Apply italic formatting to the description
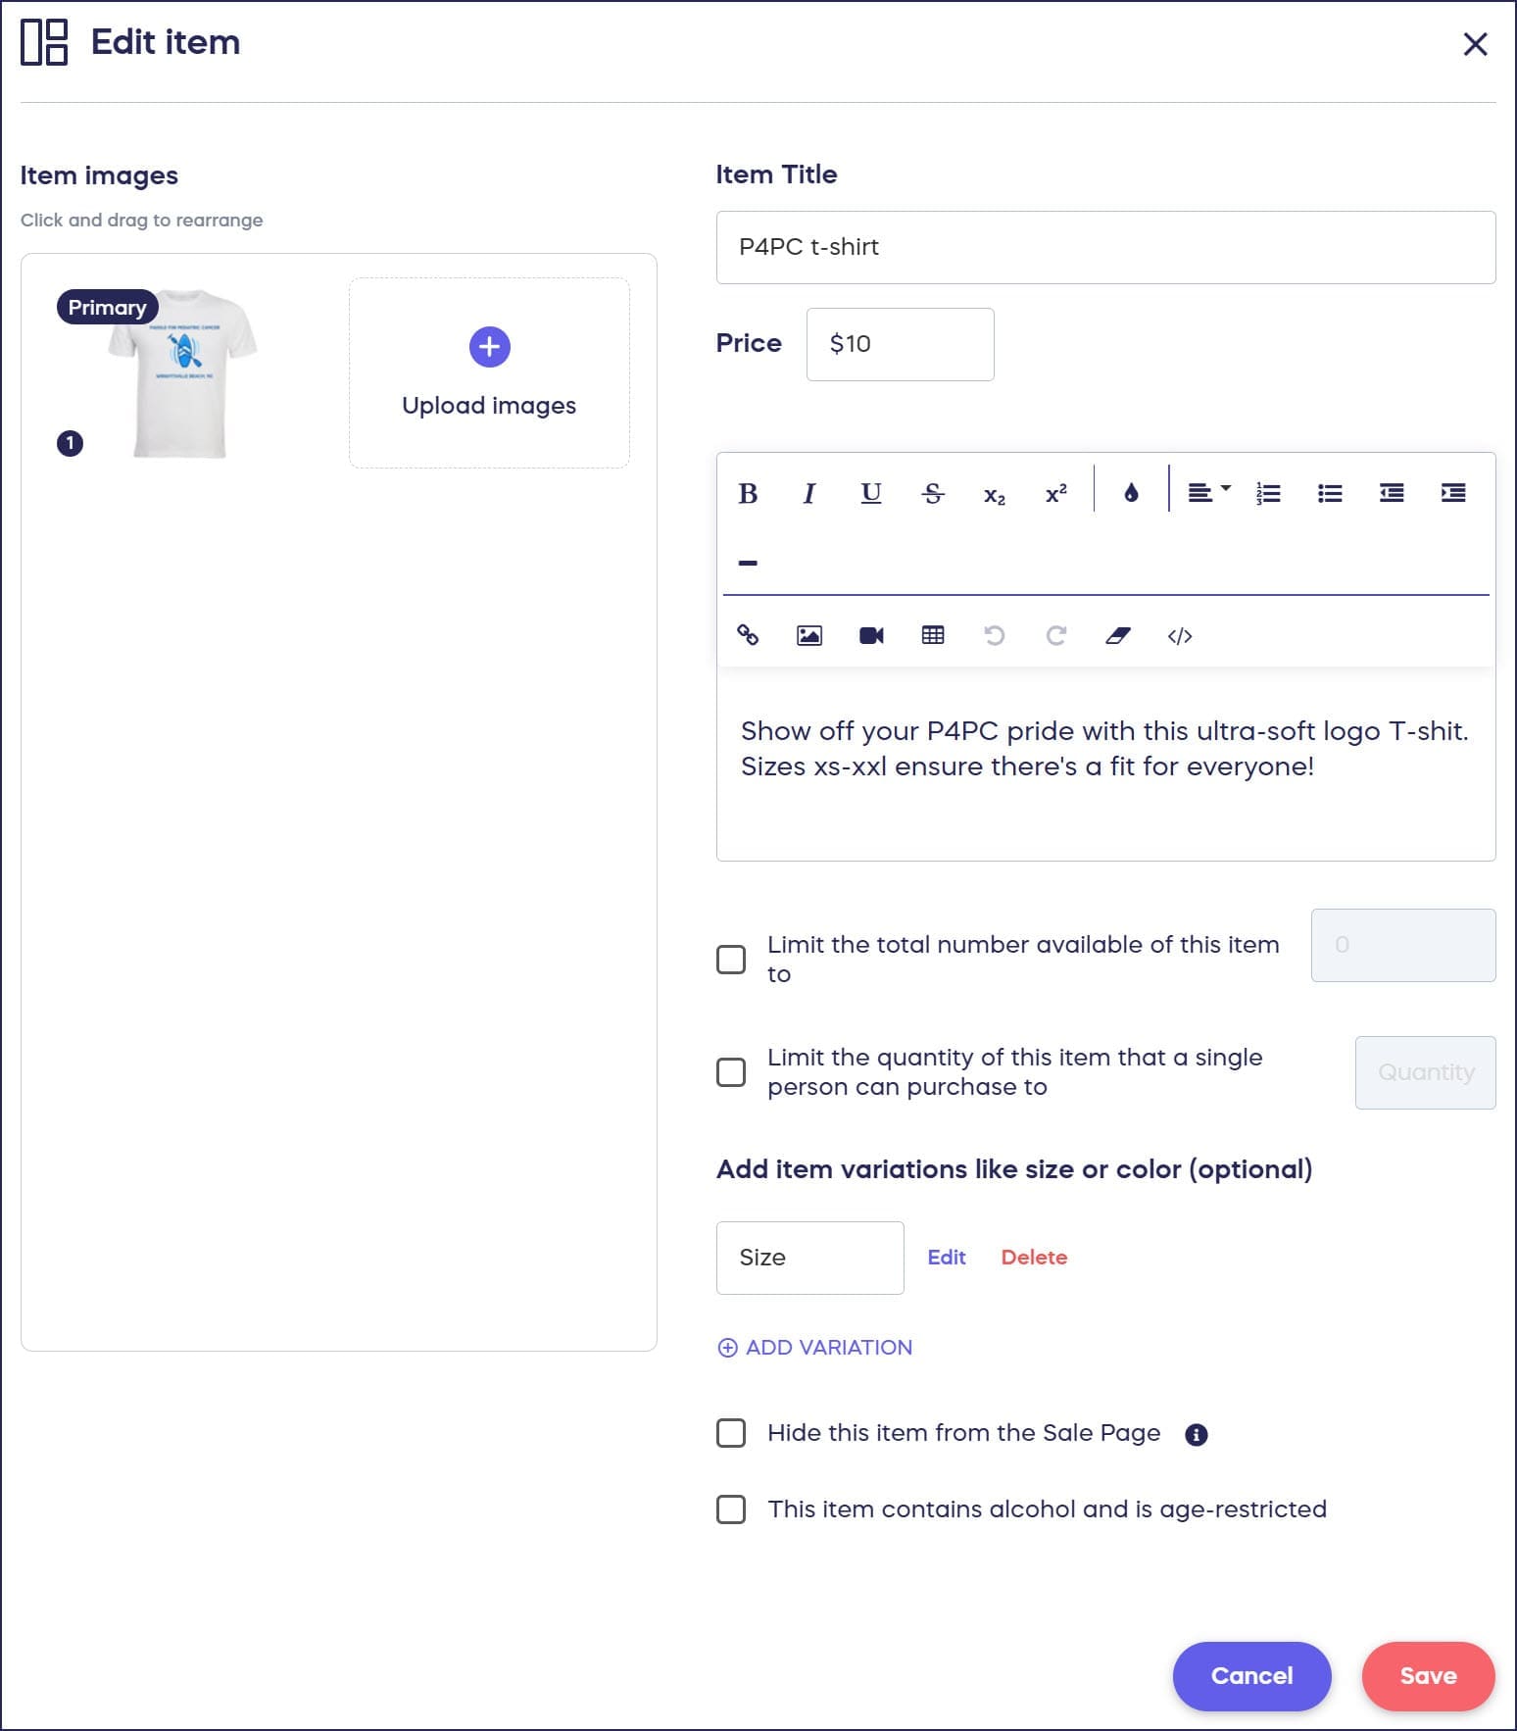 809,494
